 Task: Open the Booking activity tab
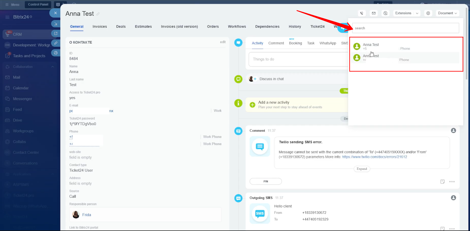click(295, 43)
